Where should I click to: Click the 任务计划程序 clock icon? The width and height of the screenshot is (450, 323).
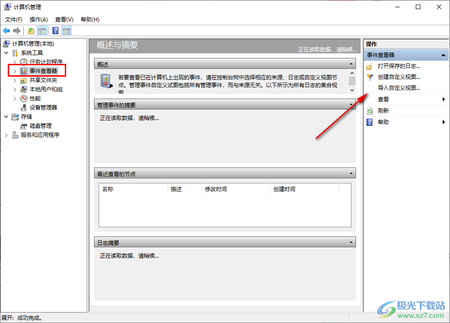24,62
